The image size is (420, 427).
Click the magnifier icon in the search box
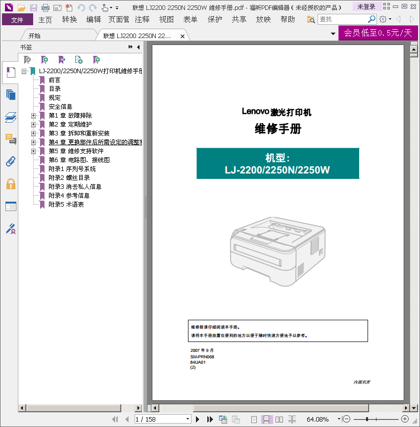[372, 19]
